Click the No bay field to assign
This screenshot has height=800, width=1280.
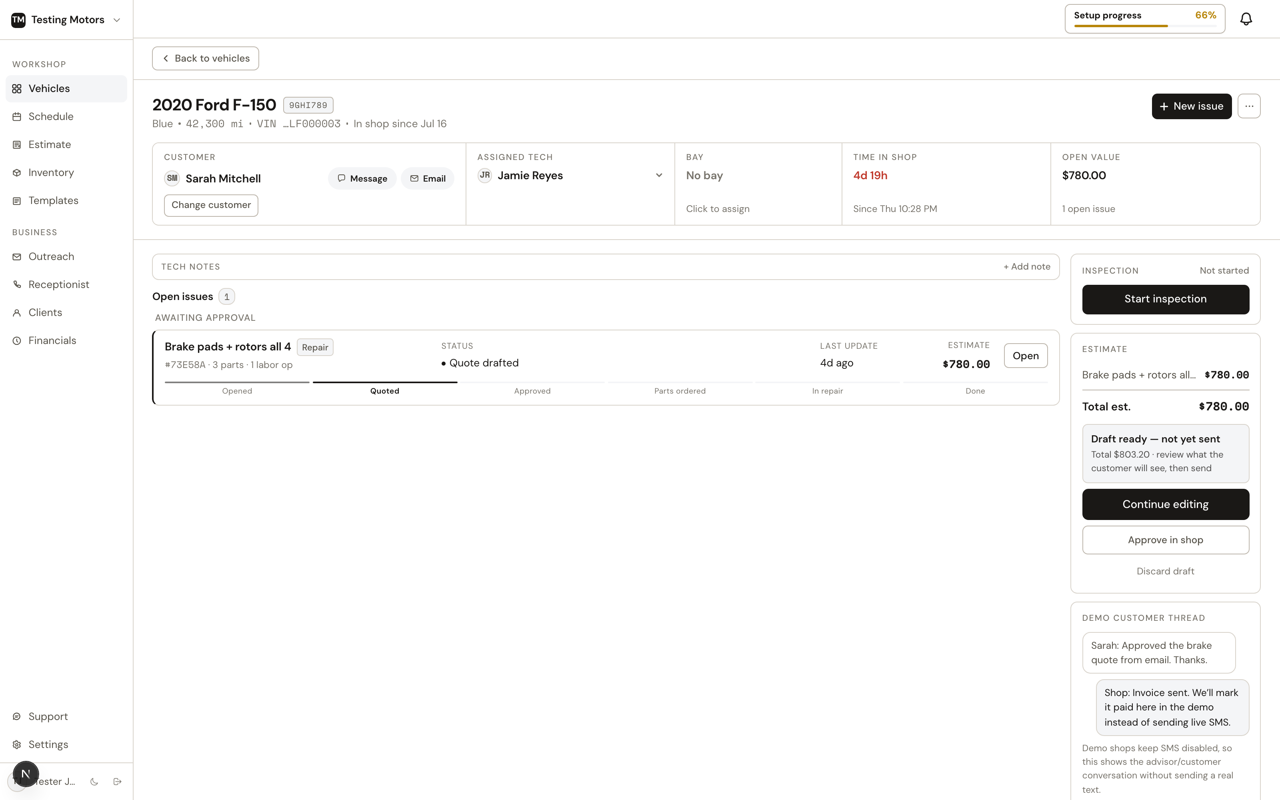point(758,184)
